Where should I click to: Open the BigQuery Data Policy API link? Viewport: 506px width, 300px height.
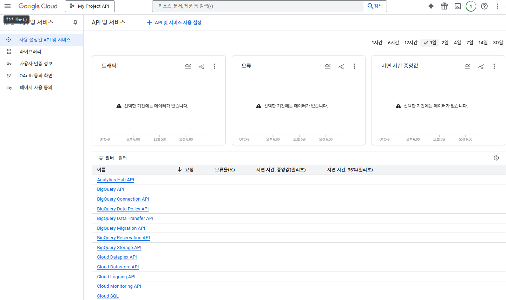coord(123,209)
